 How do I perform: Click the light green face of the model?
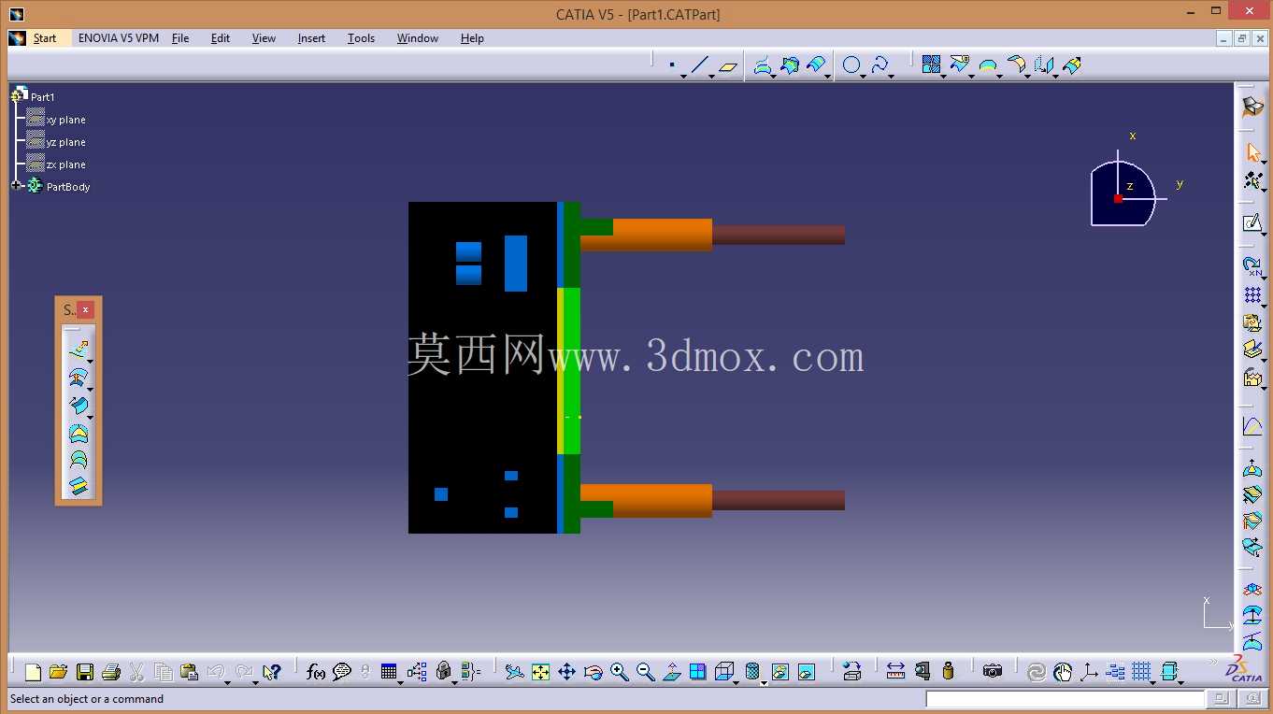[571, 371]
